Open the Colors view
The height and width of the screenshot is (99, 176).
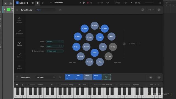click(x=19, y=56)
